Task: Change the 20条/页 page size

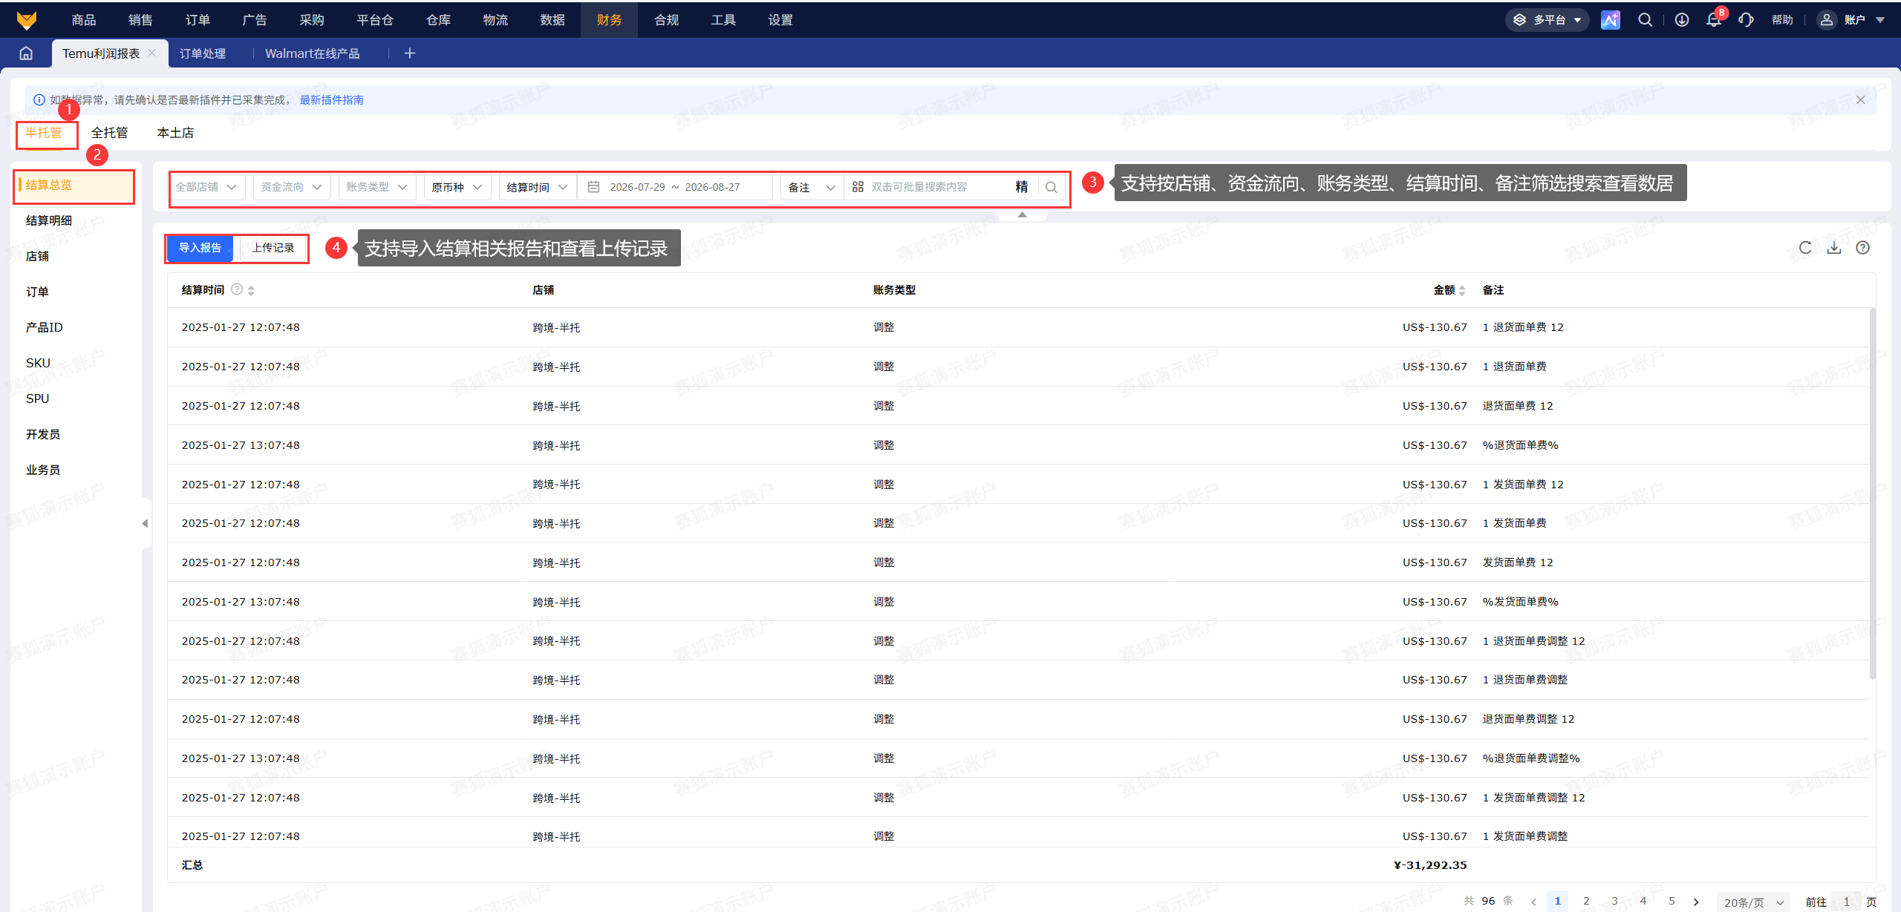Action: pyautogui.click(x=1753, y=902)
